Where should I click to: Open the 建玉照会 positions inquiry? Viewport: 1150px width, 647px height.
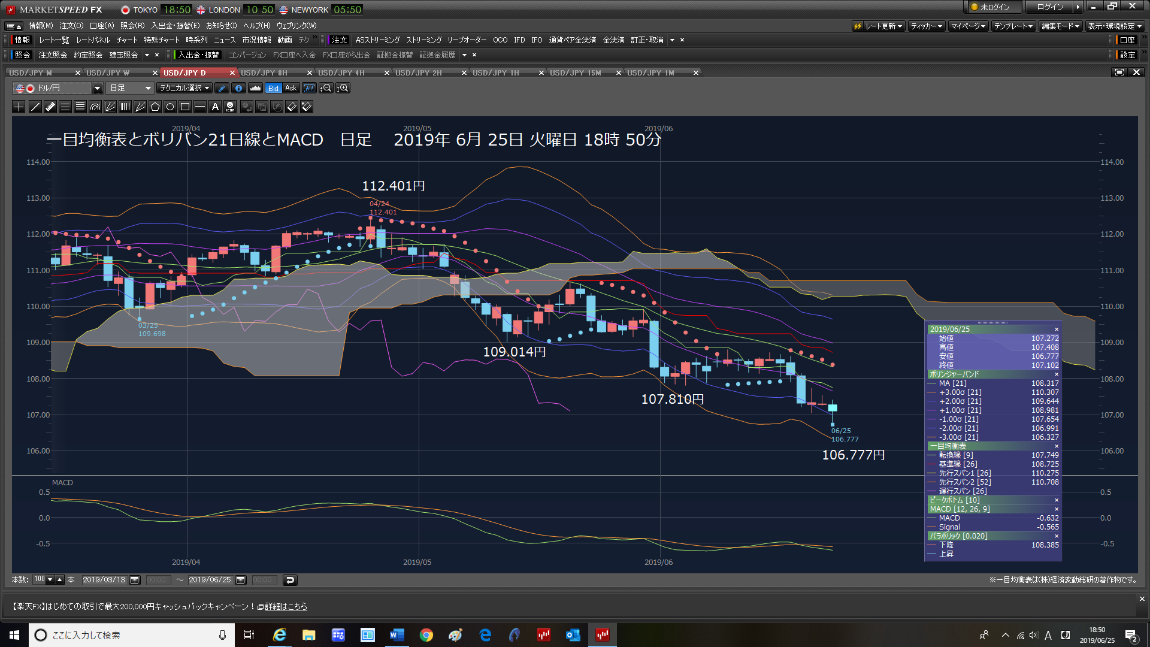[123, 55]
